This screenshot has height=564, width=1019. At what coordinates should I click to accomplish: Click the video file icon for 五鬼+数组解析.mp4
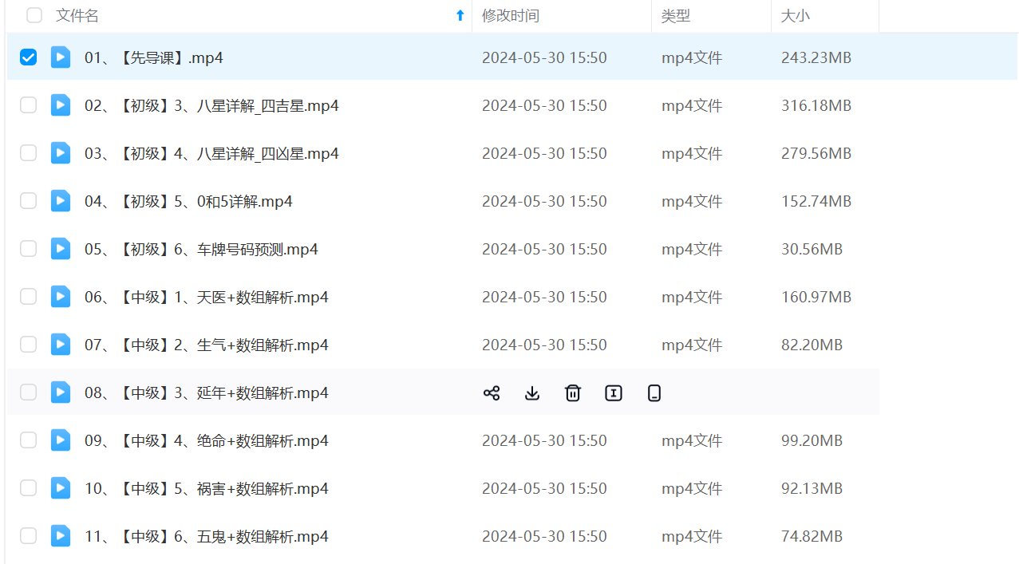61,536
